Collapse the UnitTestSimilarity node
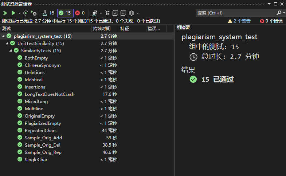Screen dimensions: 286x176 [7, 44]
